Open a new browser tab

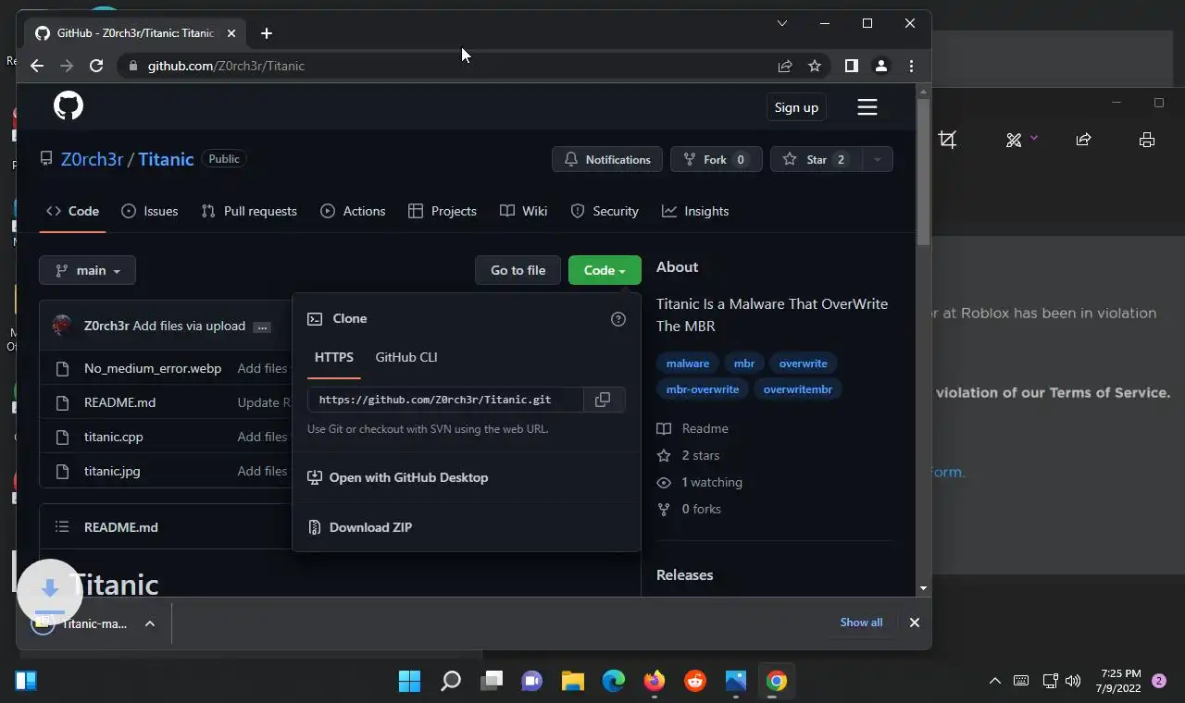[267, 33]
